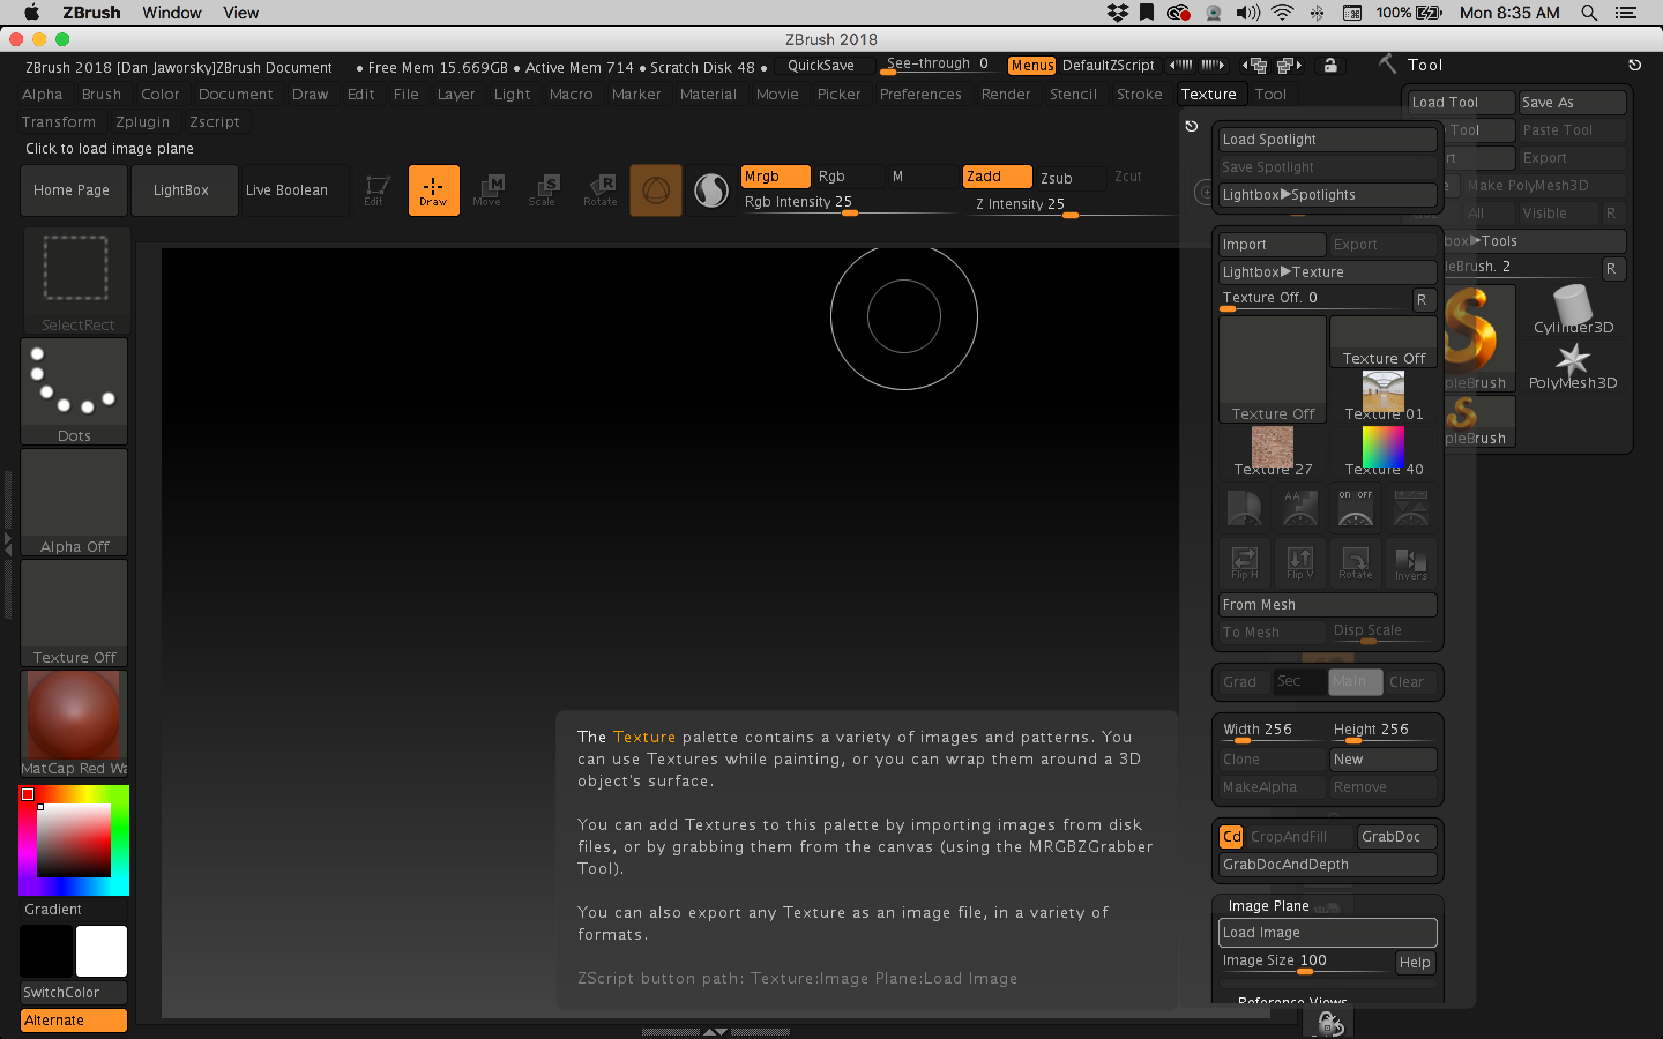1663x1039 pixels.
Task: Open the Dots stroke type picker
Action: click(x=74, y=392)
